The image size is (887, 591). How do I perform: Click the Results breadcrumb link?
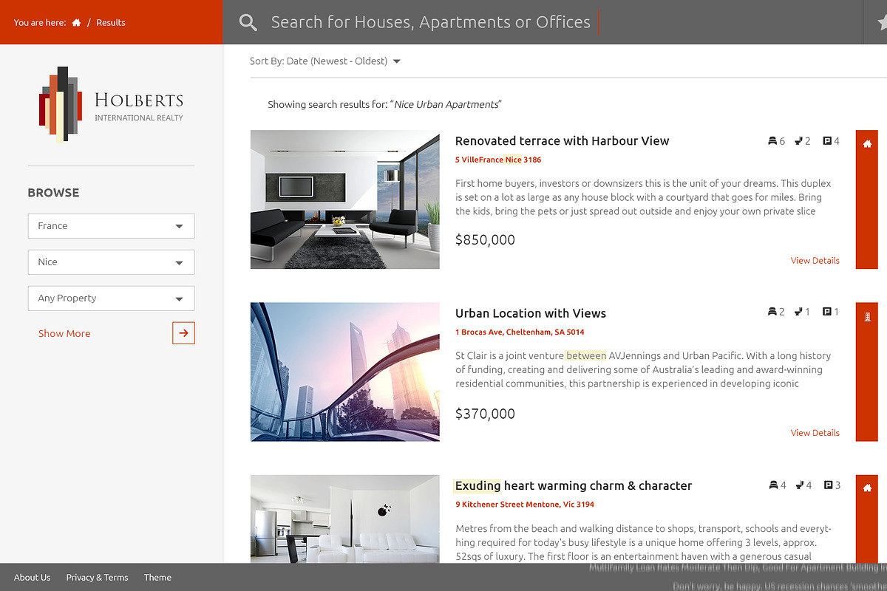(x=111, y=23)
